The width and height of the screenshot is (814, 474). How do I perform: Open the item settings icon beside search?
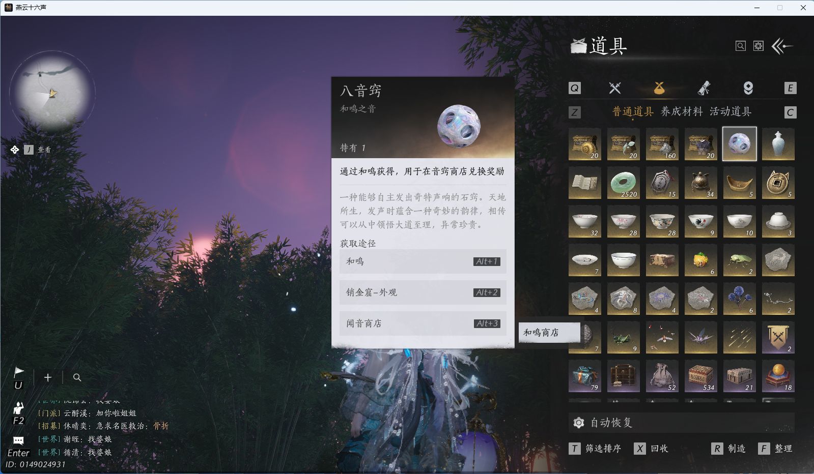click(759, 46)
